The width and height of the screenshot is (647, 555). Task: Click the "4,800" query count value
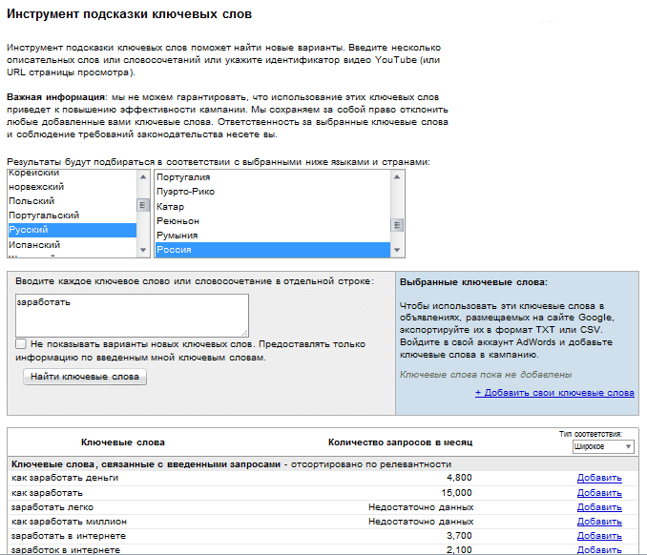459,478
